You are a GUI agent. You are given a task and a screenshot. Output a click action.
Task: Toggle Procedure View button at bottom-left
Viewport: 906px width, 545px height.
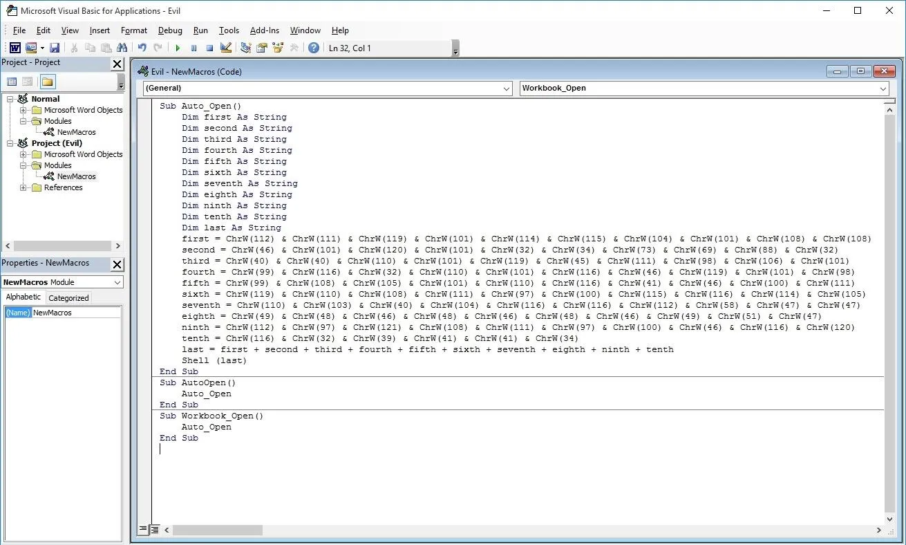click(x=143, y=530)
